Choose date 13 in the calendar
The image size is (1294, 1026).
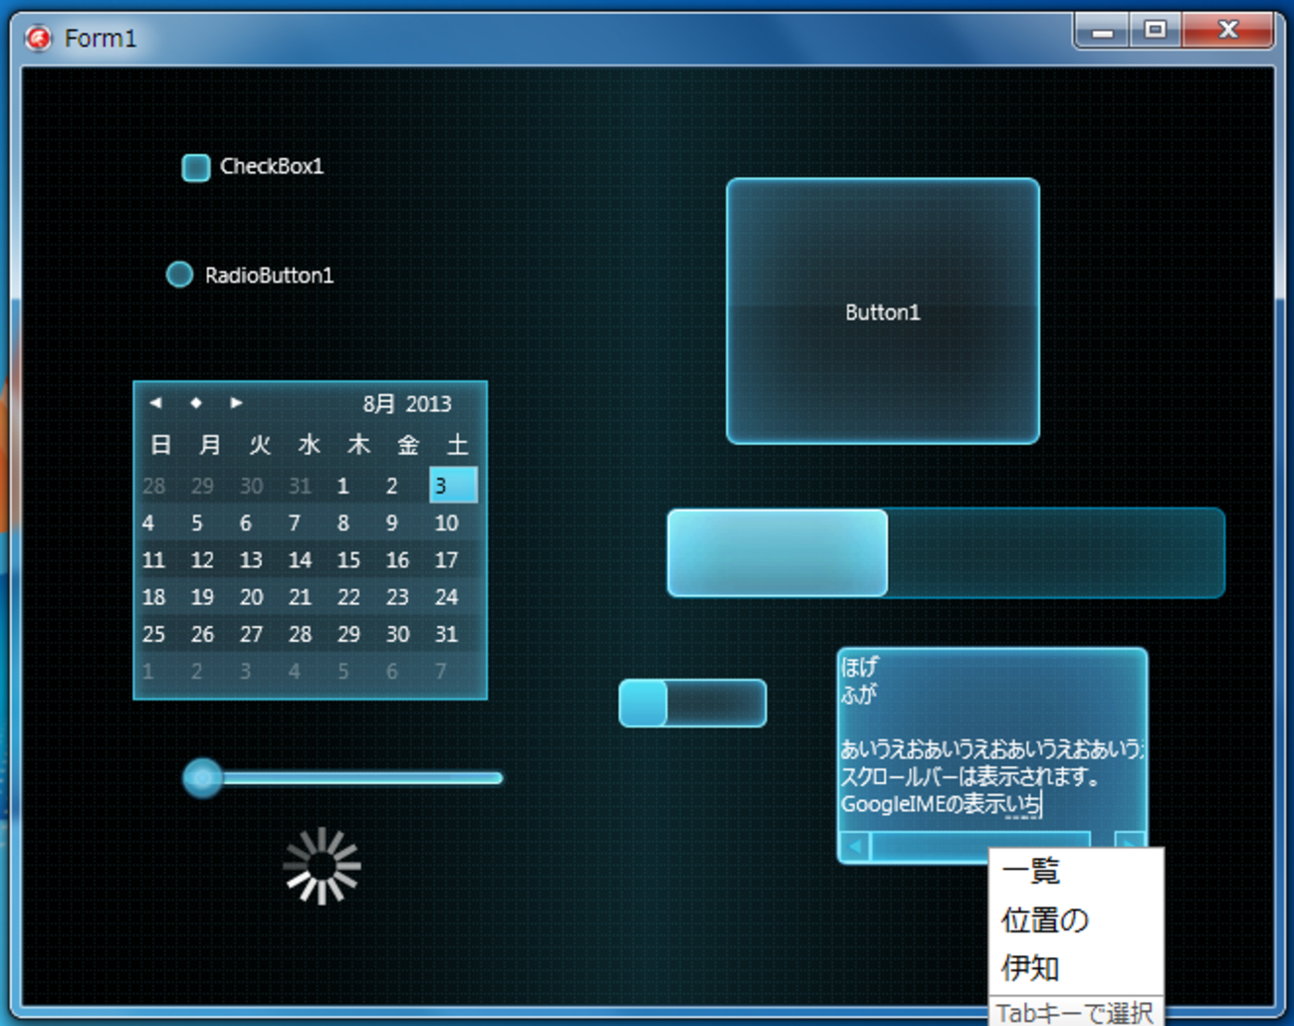click(251, 560)
